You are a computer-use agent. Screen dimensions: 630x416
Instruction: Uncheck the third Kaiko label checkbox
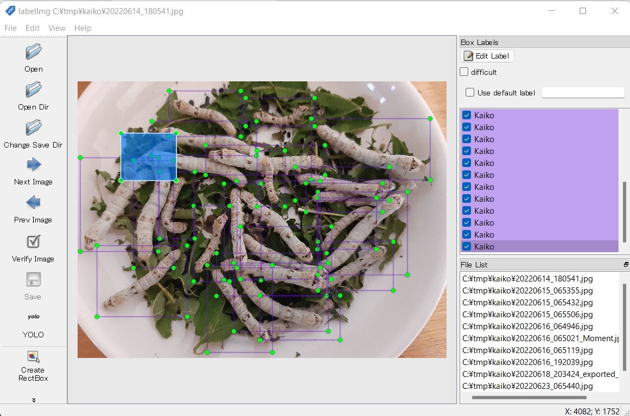tap(467, 139)
